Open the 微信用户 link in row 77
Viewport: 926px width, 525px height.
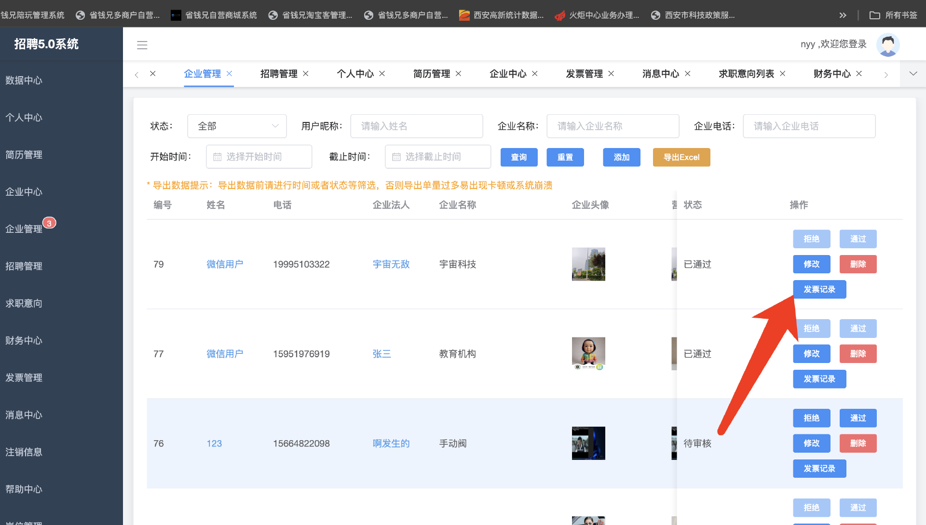point(225,354)
